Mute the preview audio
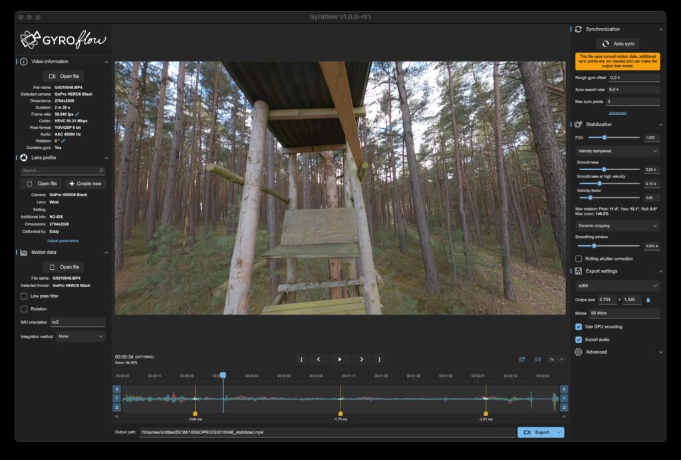The width and height of the screenshot is (681, 460). 537,360
